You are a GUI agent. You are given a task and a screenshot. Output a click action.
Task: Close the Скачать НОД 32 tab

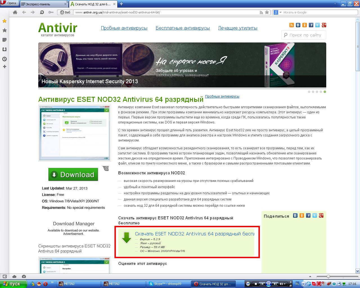pyautogui.click(x=115, y=4)
